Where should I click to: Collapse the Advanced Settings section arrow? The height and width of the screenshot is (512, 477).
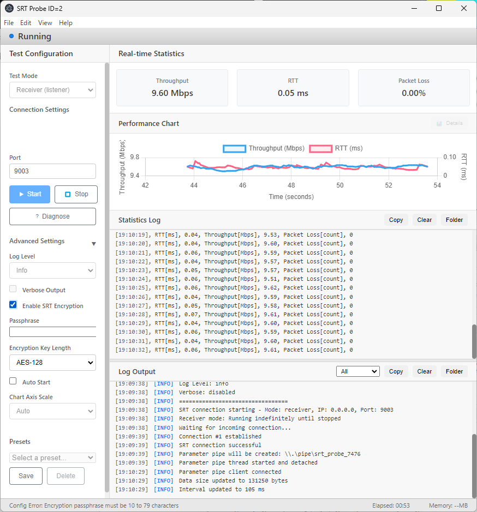pyautogui.click(x=94, y=244)
